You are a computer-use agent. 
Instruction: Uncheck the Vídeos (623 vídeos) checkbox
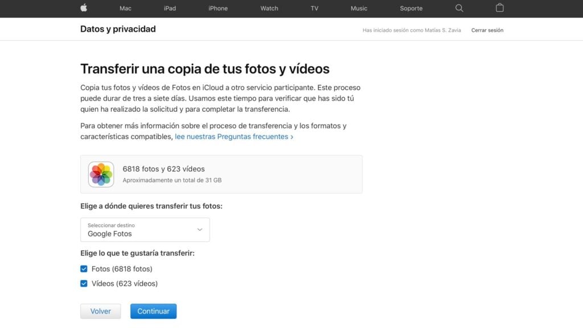pos(84,284)
